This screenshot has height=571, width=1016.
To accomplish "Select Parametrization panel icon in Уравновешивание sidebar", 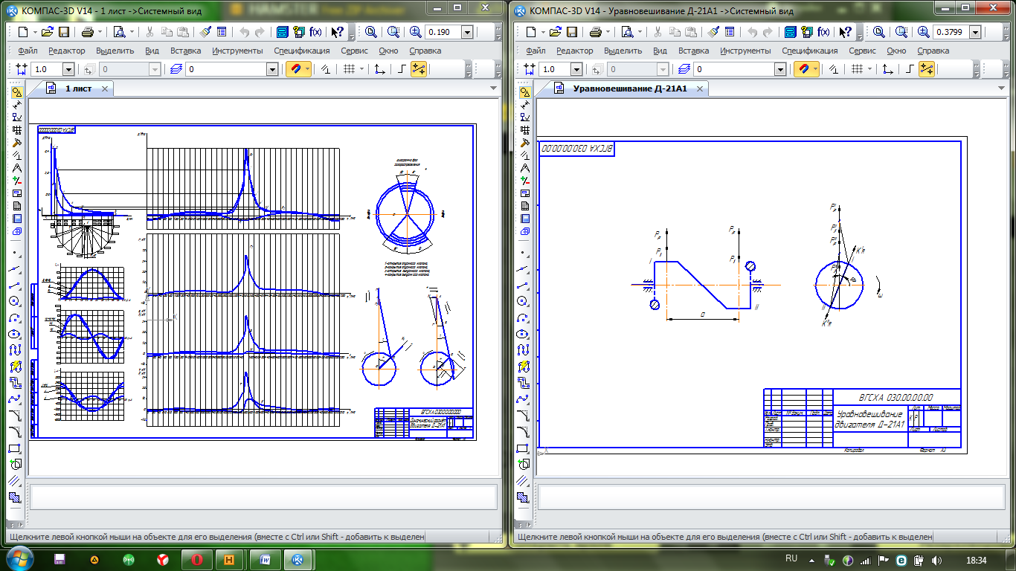I will tap(525, 155).
